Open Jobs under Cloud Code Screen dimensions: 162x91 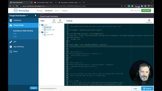tap(15, 34)
